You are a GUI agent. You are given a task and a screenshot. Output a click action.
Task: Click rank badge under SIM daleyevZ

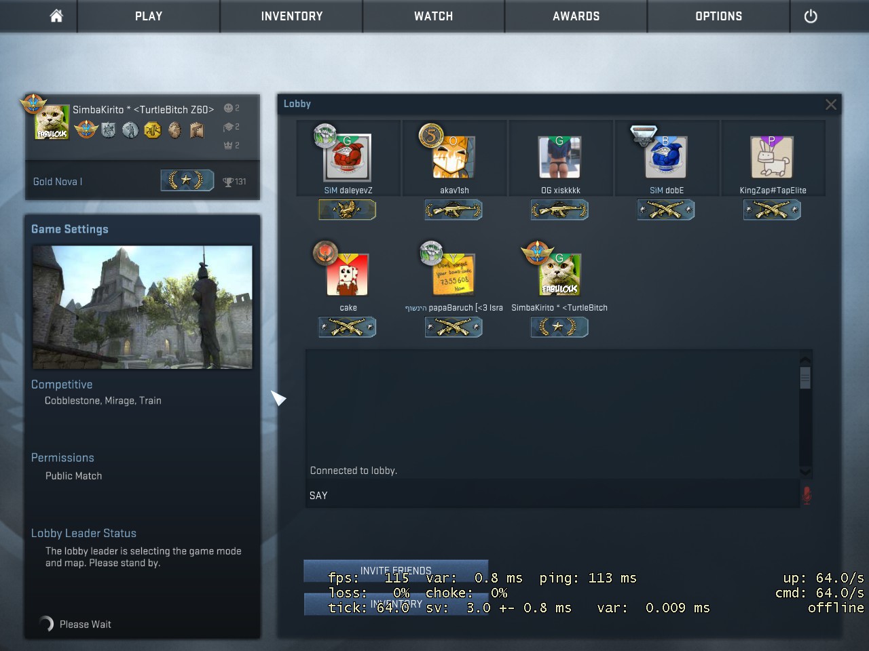tap(348, 210)
